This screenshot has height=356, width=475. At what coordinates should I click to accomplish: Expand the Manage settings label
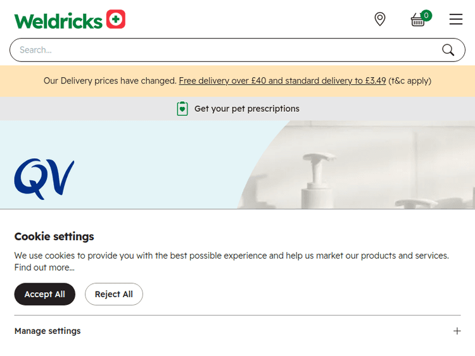pyautogui.click(x=47, y=331)
